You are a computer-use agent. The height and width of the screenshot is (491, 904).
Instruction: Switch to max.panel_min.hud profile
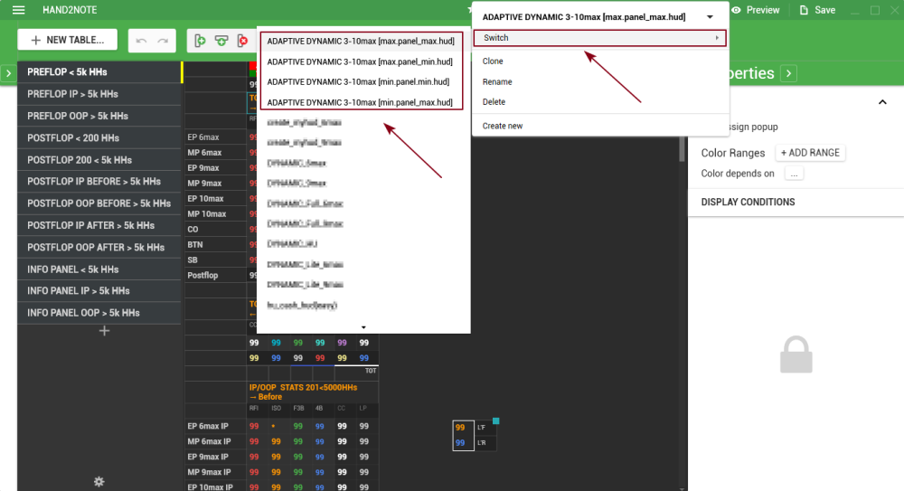point(361,61)
